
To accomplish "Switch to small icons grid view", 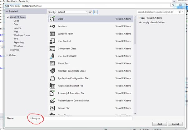I will 91,12.
